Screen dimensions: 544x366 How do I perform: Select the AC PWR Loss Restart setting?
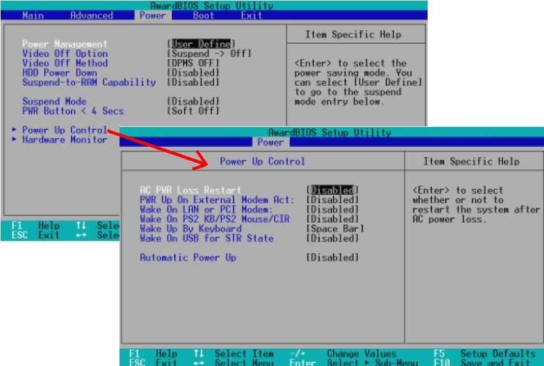pyautogui.click(x=190, y=190)
